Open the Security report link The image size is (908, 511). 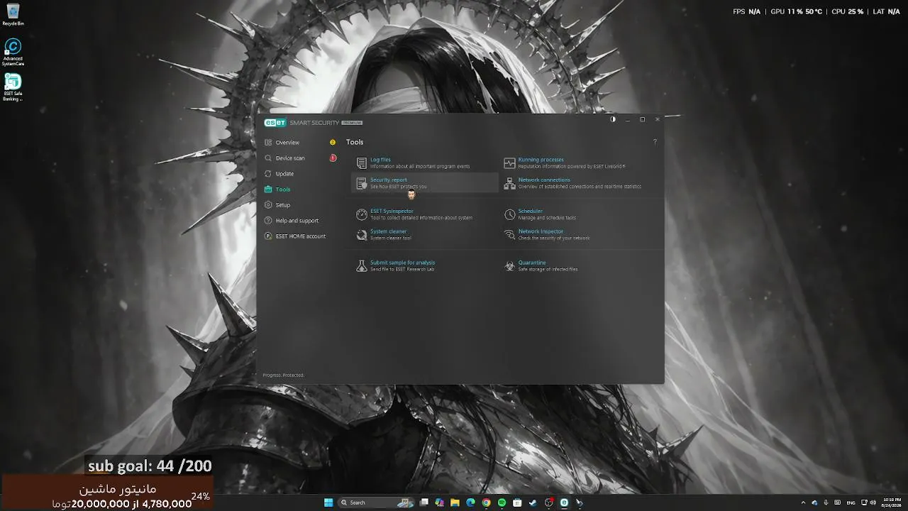pyautogui.click(x=389, y=180)
